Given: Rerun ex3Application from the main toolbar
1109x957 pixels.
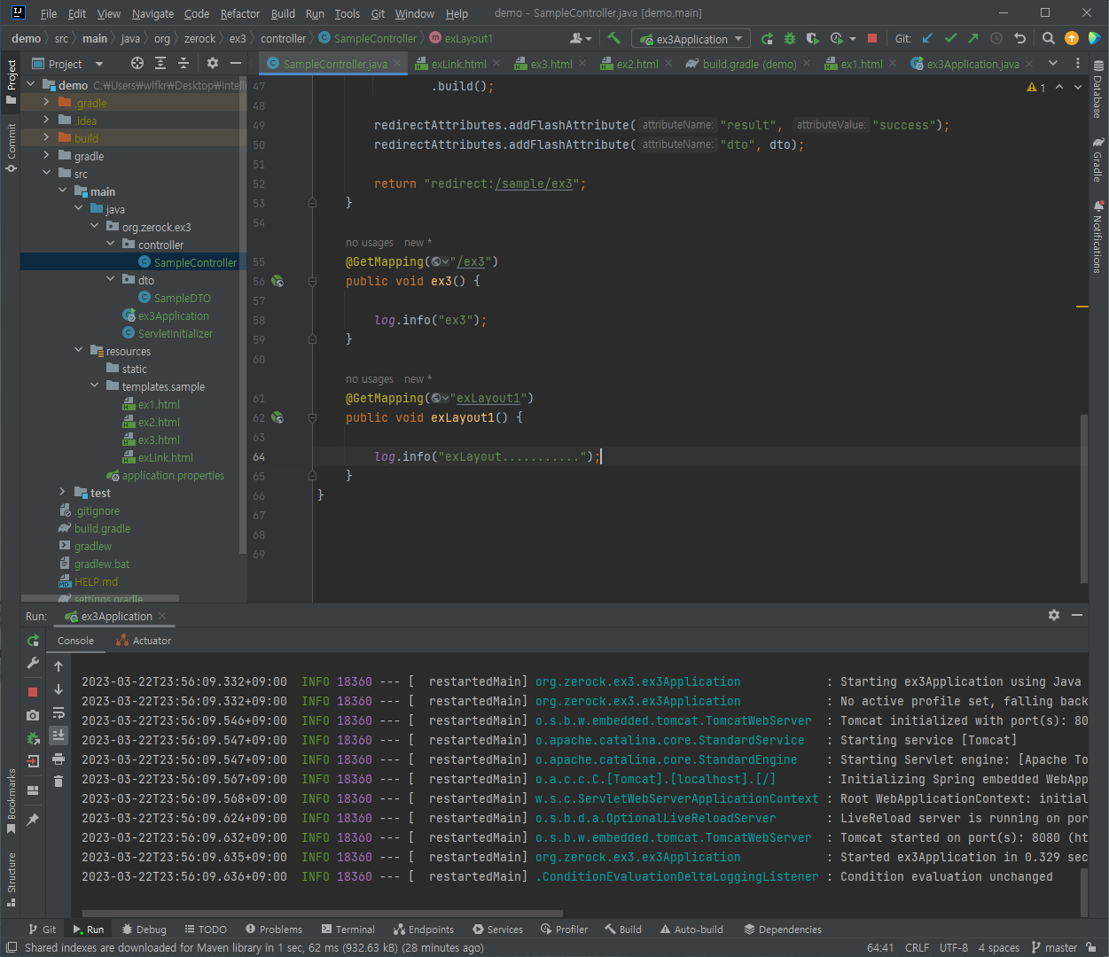Looking at the screenshot, I should click(767, 38).
